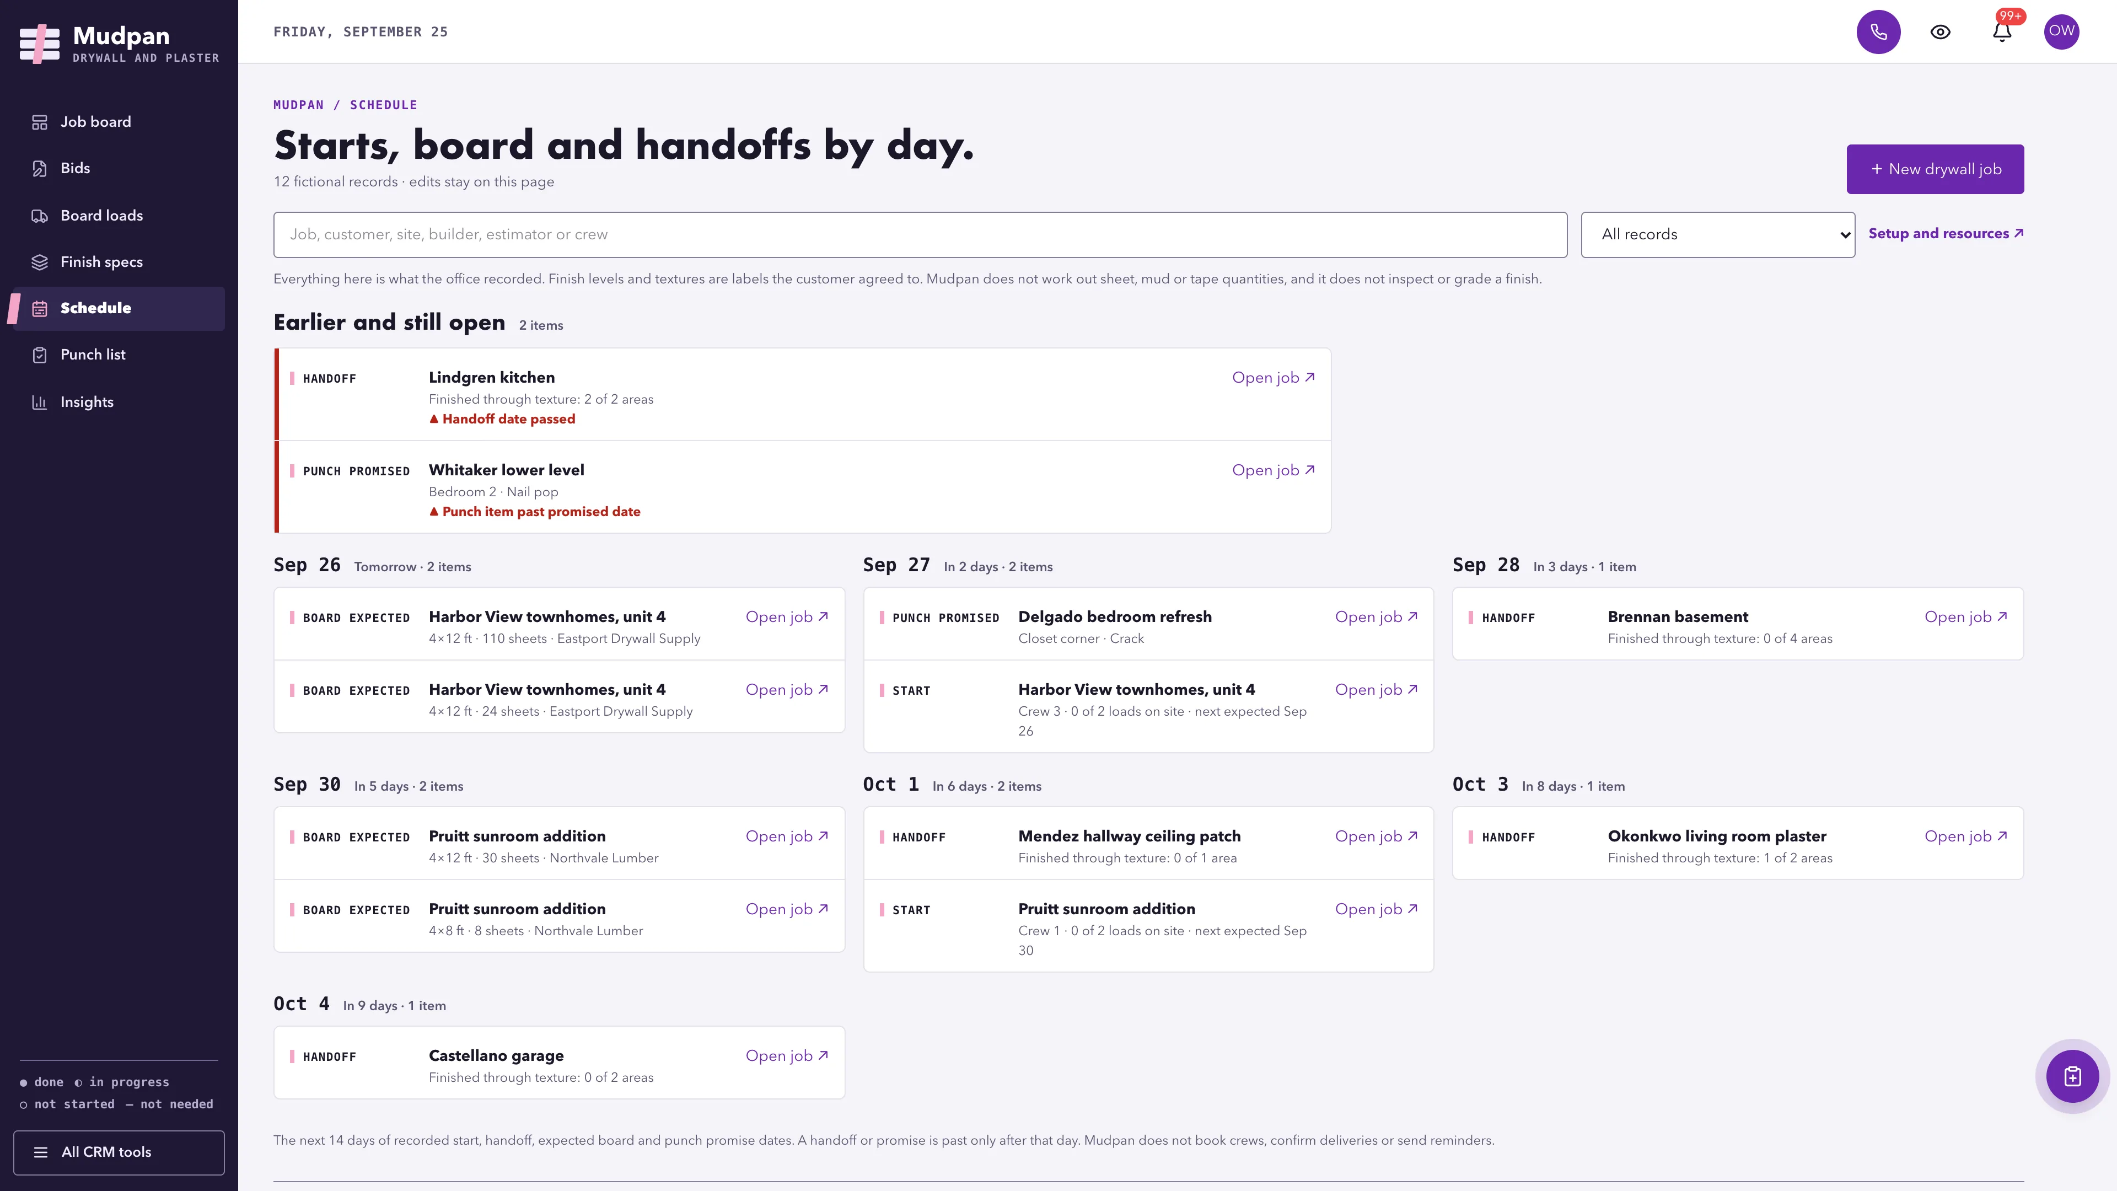
Task: Open job for Harbor View 24 sheets
Action: 787,690
